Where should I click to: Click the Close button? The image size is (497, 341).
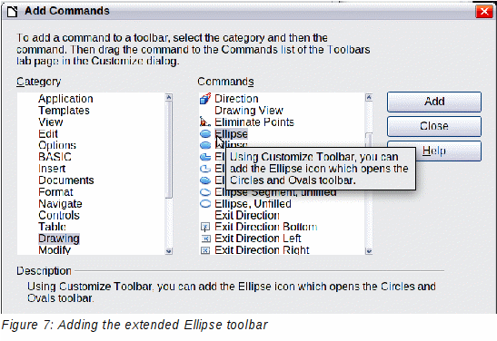click(x=434, y=126)
